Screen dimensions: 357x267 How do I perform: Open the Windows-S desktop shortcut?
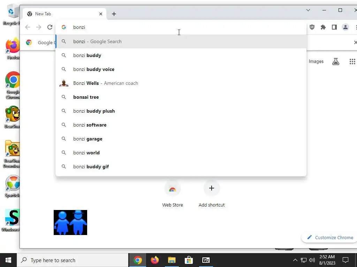pyautogui.click(x=12, y=220)
